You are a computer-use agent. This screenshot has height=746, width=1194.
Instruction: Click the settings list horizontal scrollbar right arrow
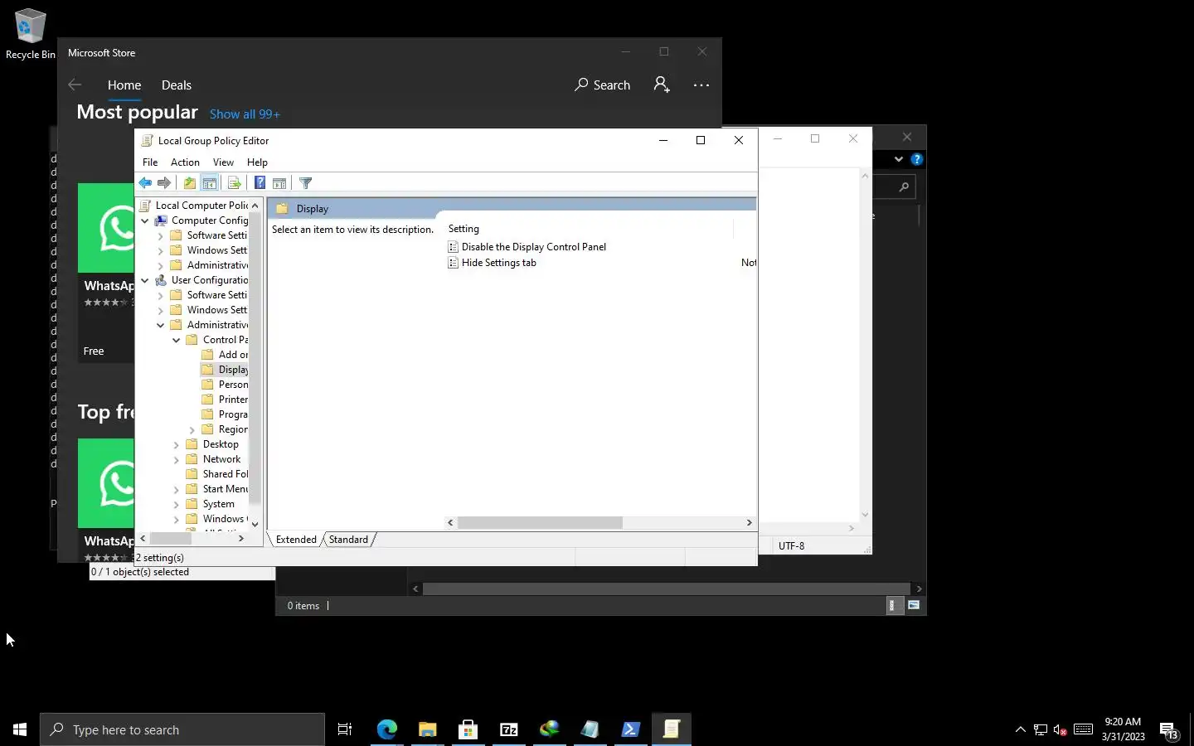pyautogui.click(x=749, y=523)
